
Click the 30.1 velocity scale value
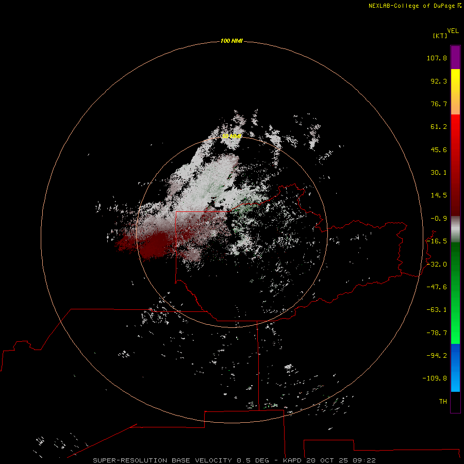(x=439, y=173)
